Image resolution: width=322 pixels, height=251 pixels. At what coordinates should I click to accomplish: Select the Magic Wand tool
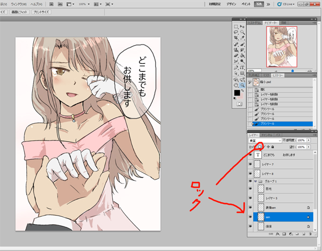tap(243, 32)
